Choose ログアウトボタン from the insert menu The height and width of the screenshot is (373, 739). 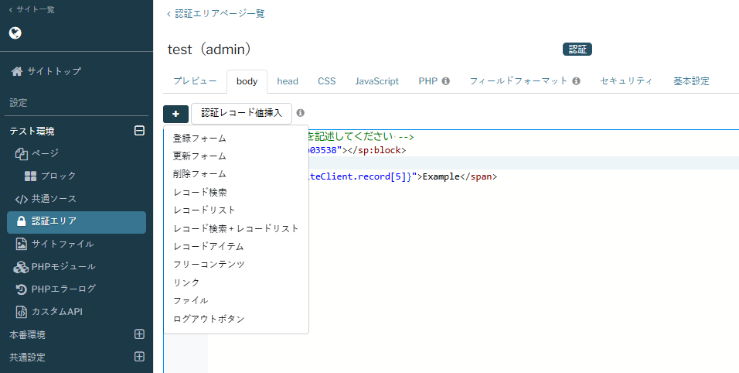[x=209, y=319]
